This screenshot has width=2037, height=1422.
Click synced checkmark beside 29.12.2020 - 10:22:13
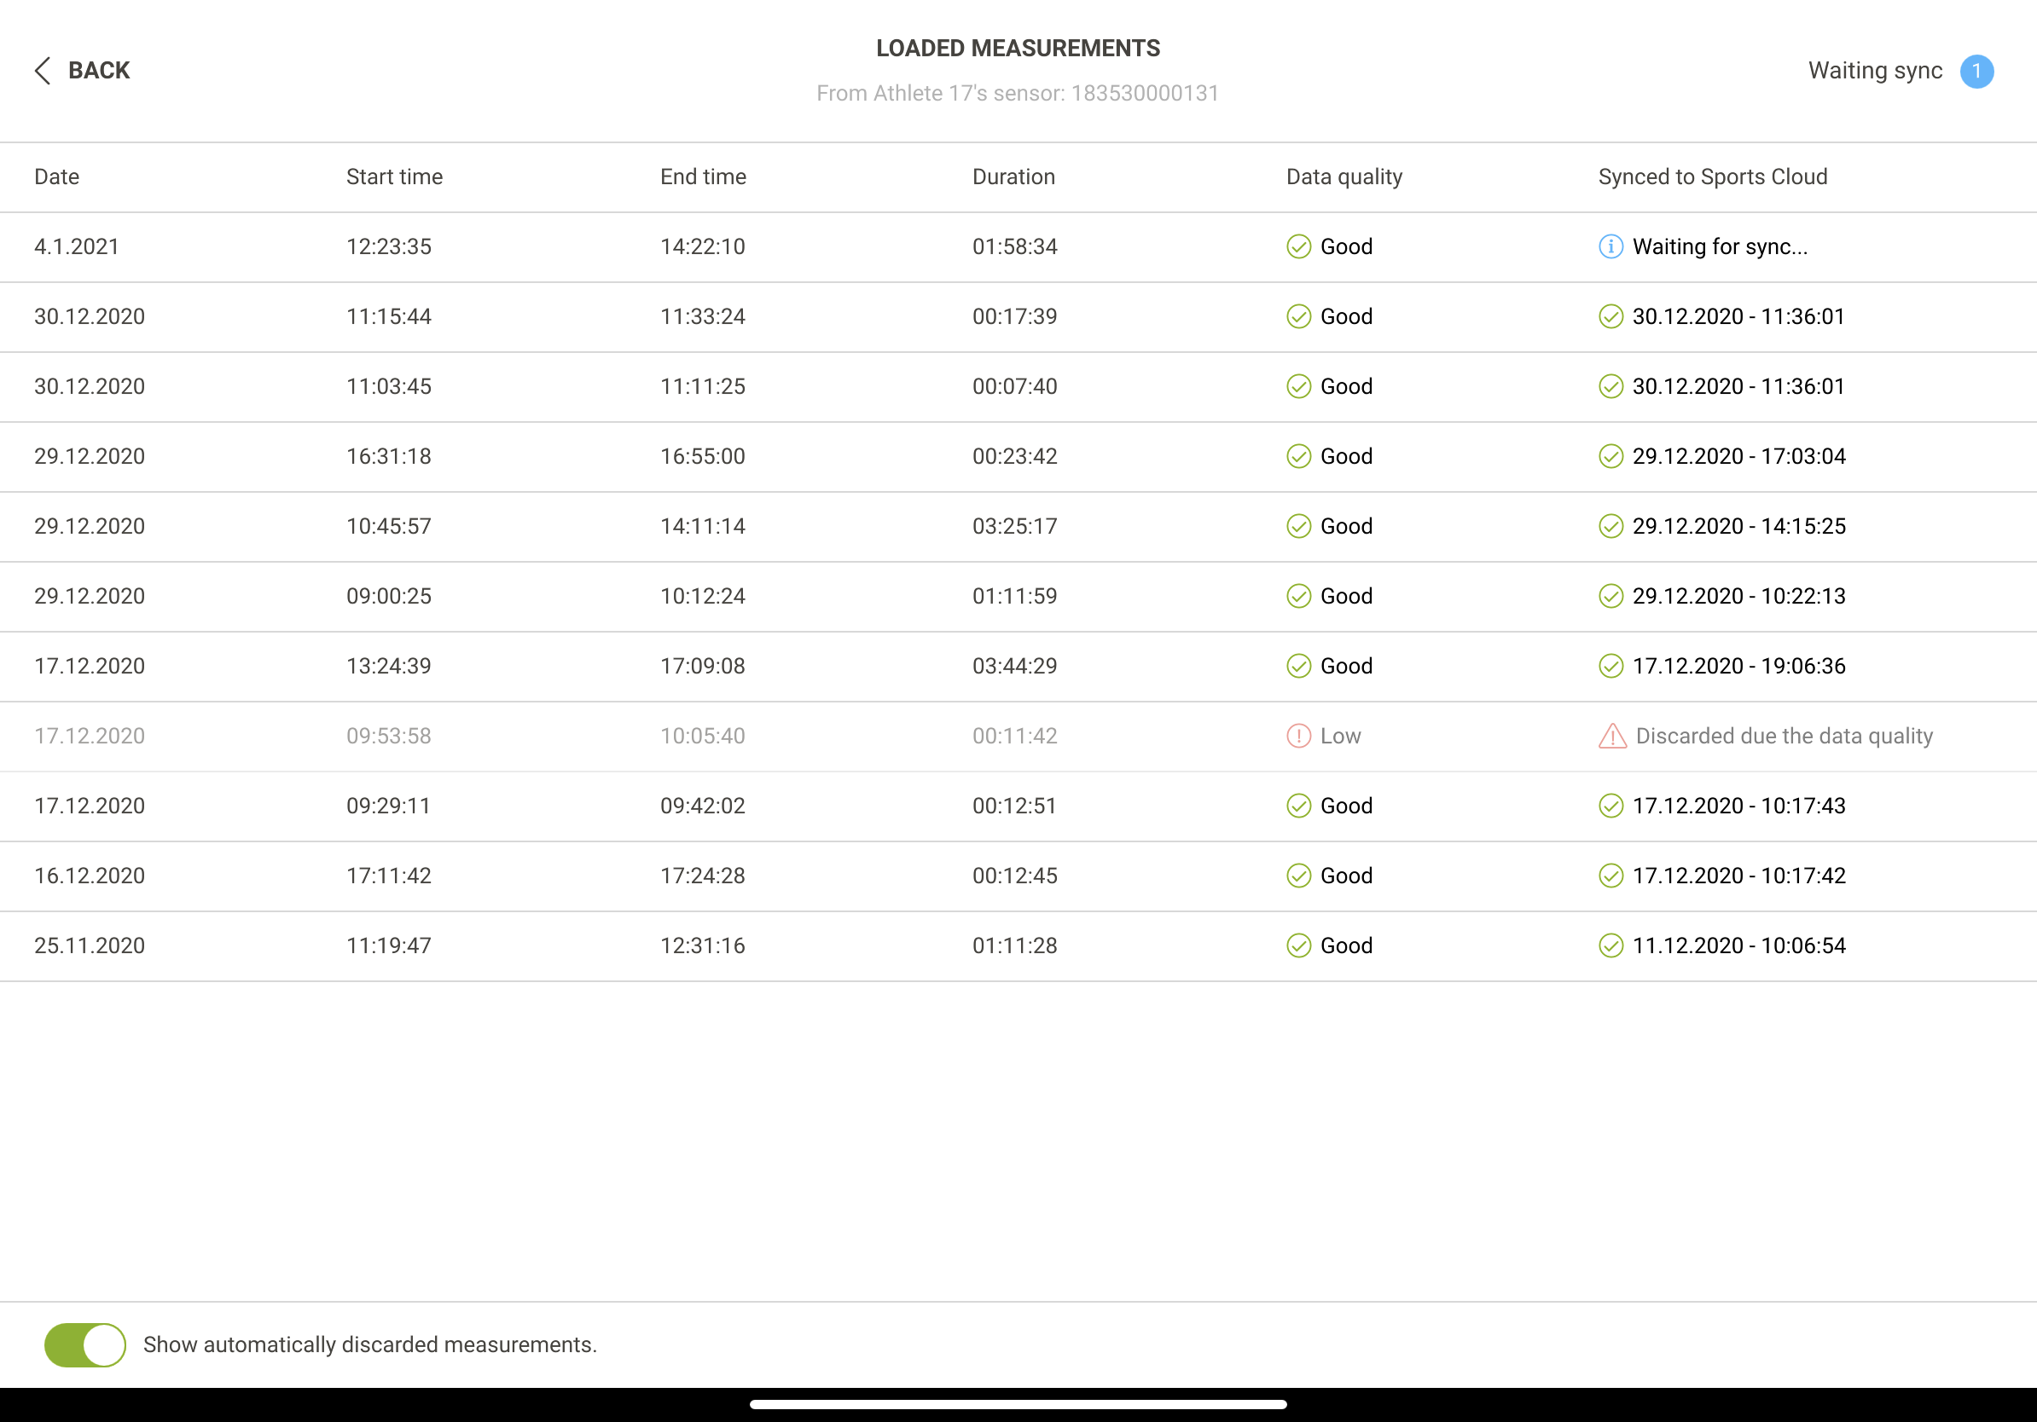[x=1610, y=597]
